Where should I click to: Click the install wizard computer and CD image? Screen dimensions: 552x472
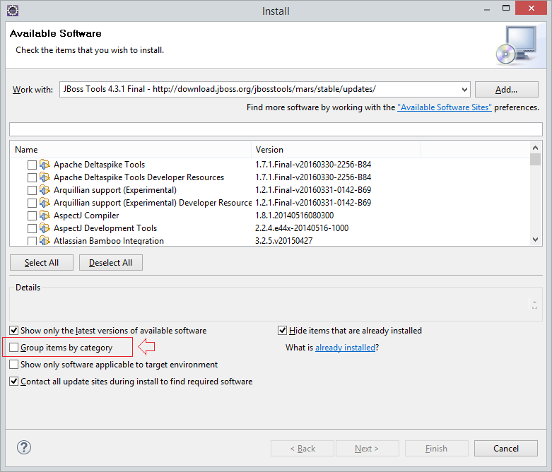point(517,45)
